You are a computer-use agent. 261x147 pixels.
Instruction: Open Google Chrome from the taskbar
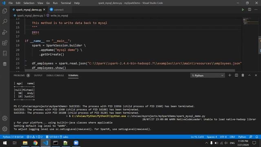point(35,143)
